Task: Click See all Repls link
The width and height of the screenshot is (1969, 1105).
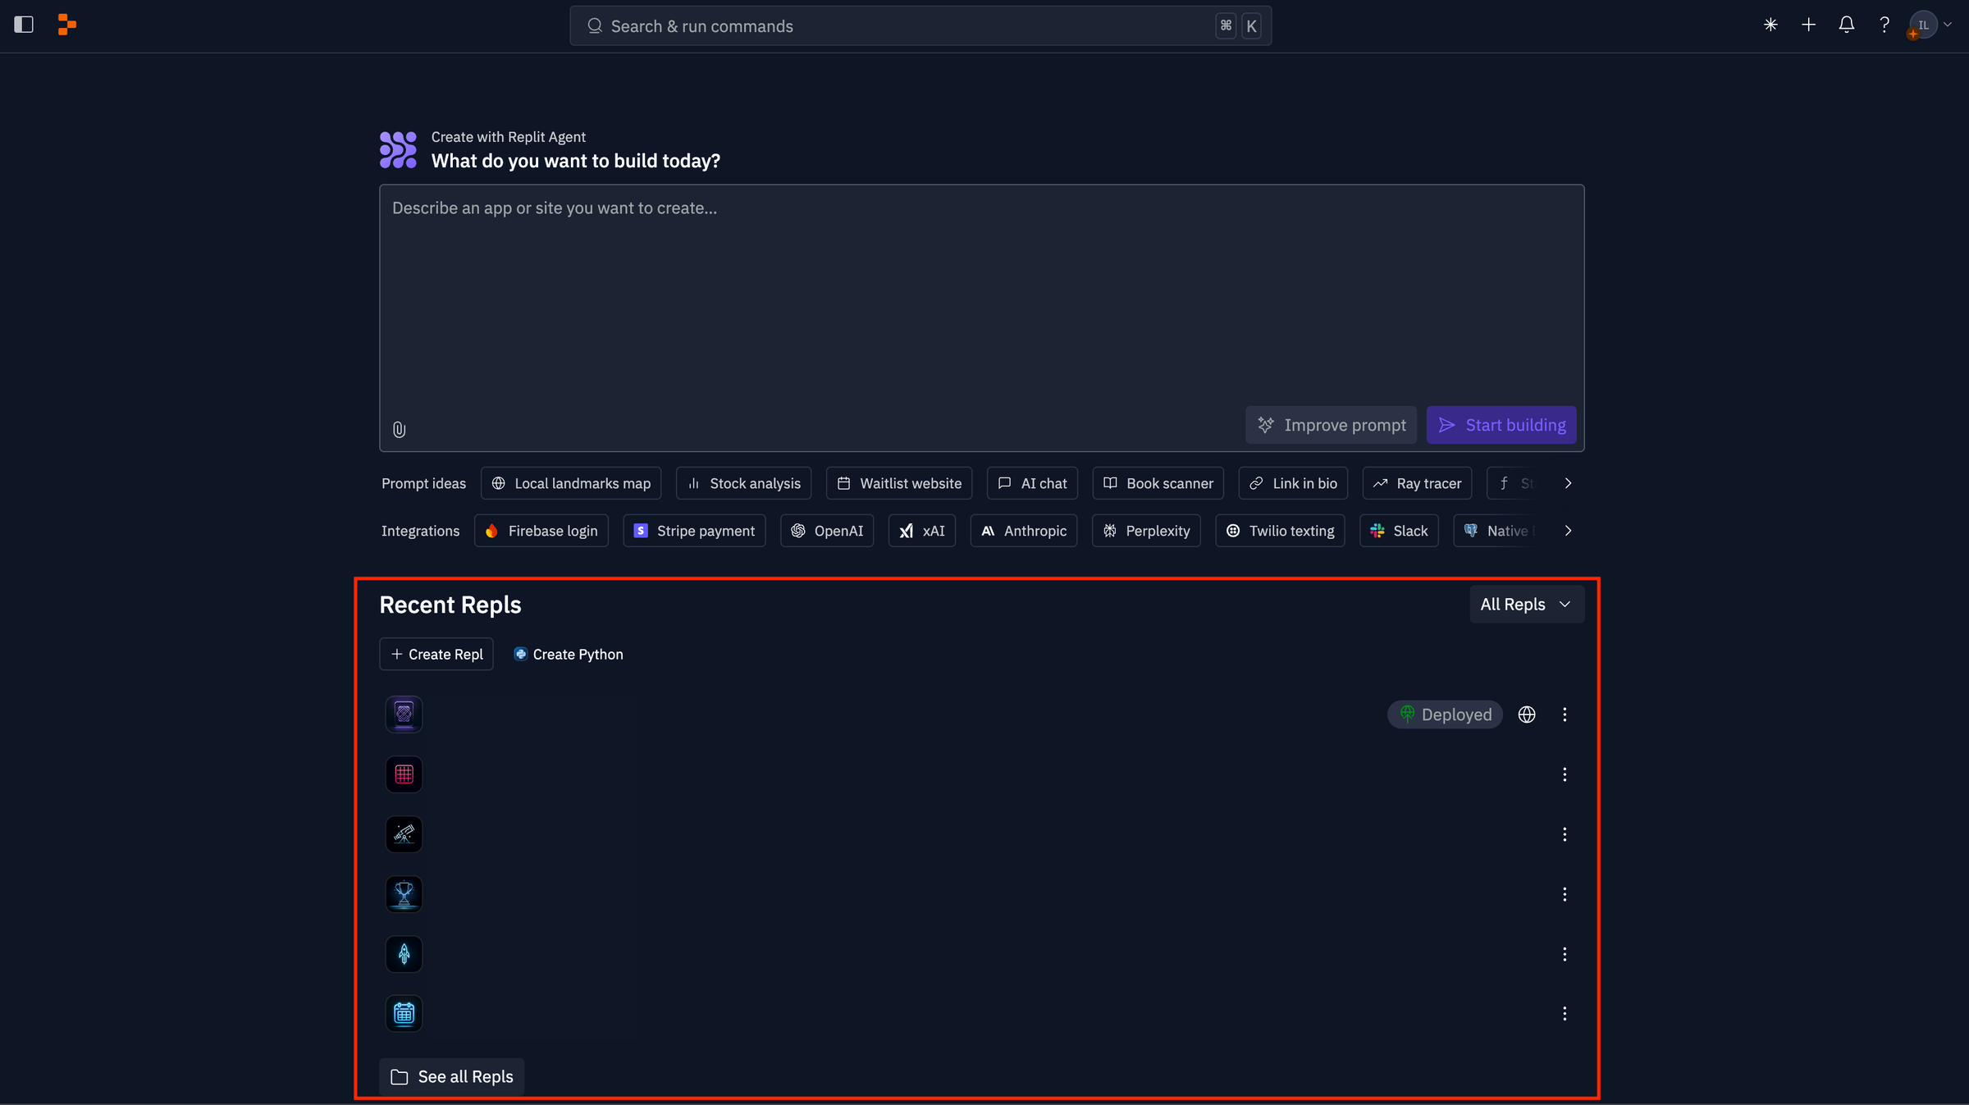Action: [452, 1076]
